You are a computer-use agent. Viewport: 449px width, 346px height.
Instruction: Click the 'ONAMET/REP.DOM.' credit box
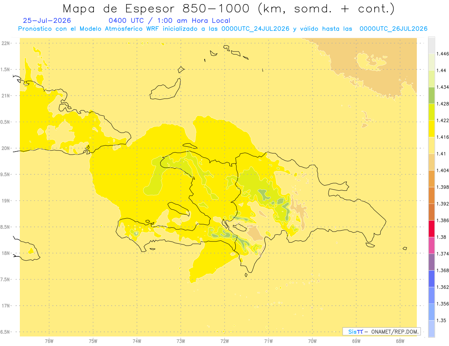(382, 331)
